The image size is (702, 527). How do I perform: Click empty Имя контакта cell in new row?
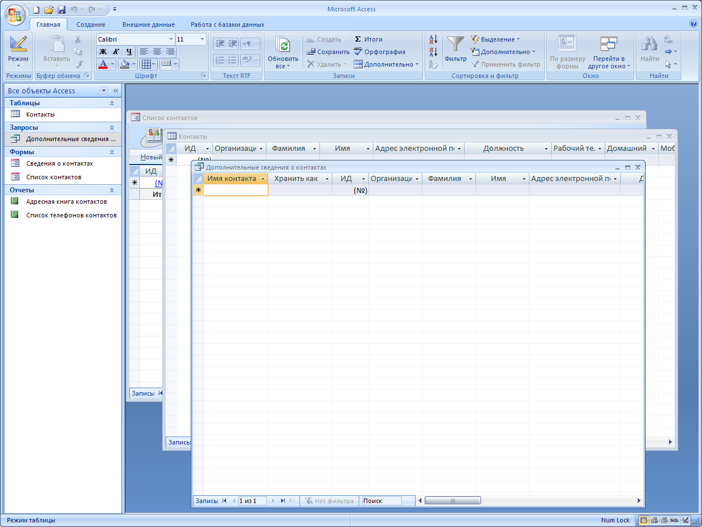(x=236, y=190)
